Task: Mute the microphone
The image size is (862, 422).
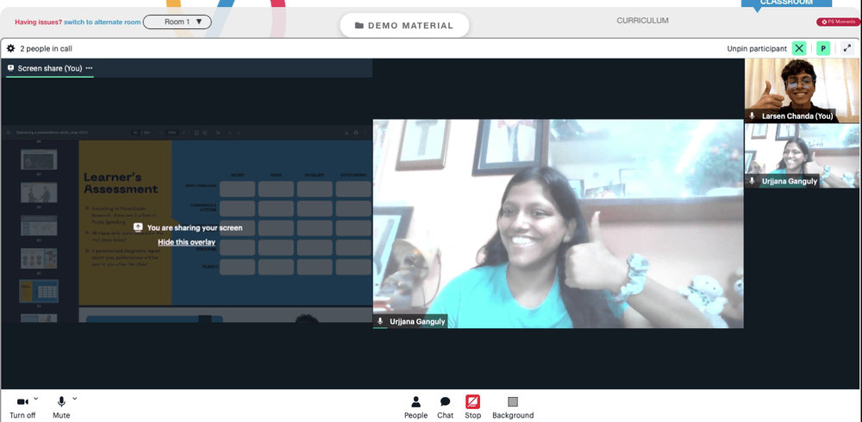Action: (x=61, y=407)
